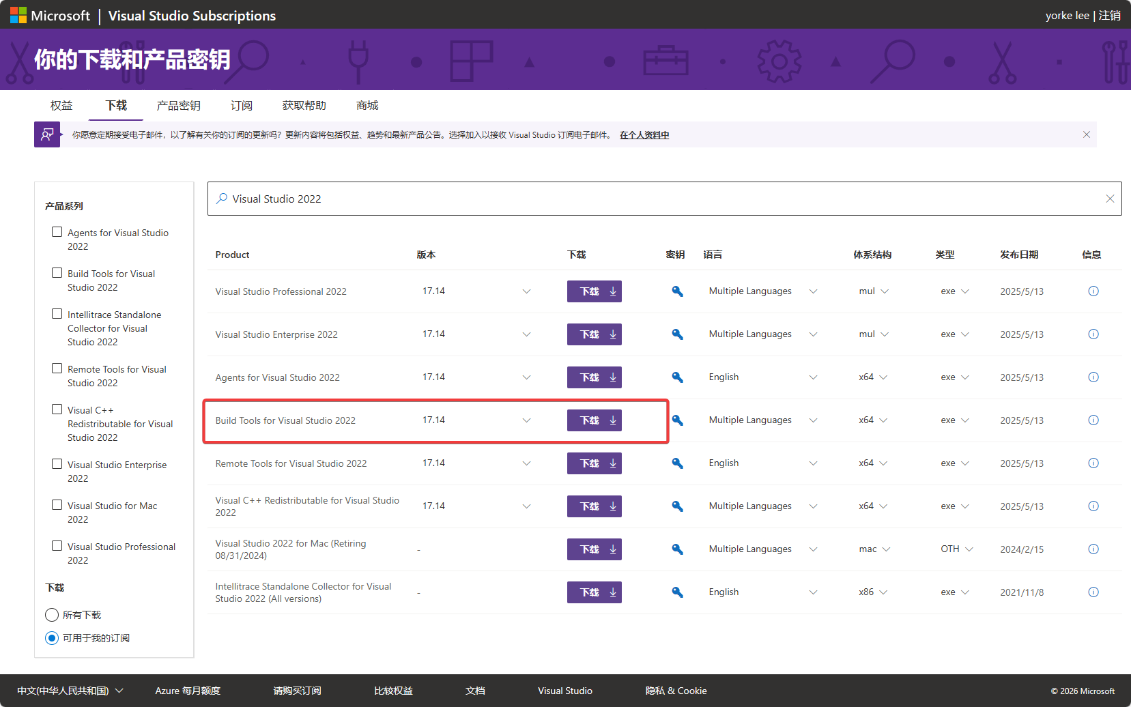Viewport: 1131px width, 707px height.
Task: Click the purple notification person icon
Action: (x=47, y=134)
